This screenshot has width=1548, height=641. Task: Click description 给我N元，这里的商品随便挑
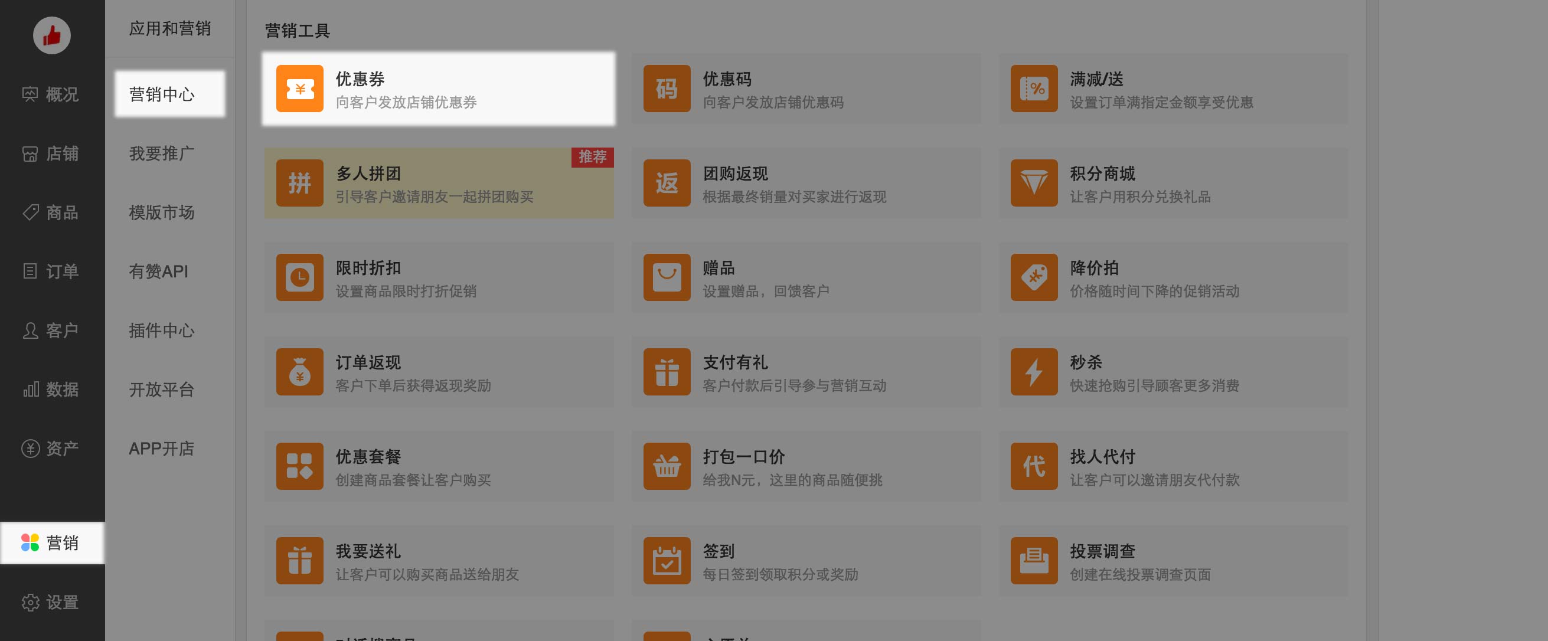793,479
